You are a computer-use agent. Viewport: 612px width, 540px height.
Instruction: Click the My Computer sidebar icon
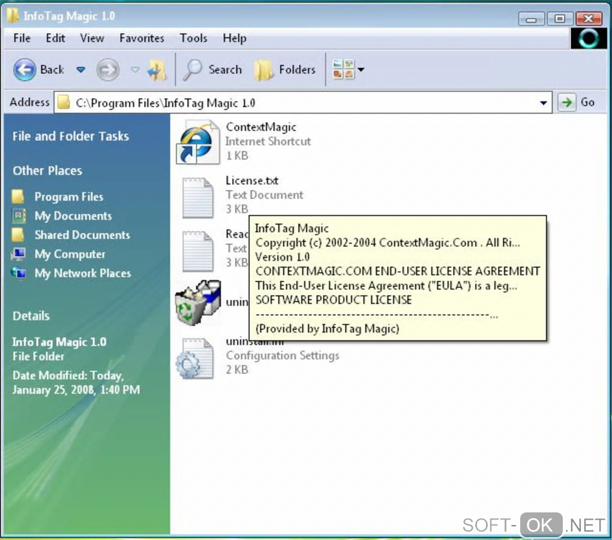click(x=19, y=254)
